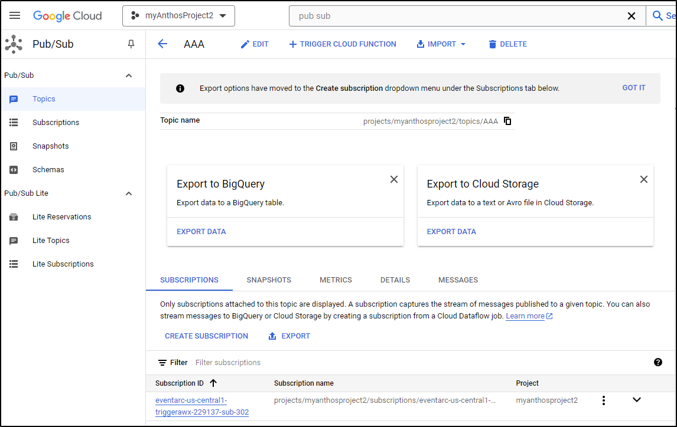Click the Filter icon
The width and height of the screenshot is (677, 427).
coord(162,363)
